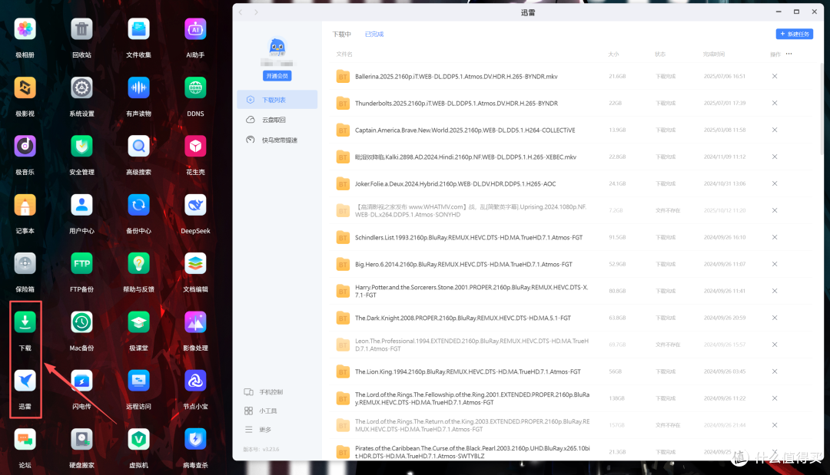Switch to the 下载中 tab
The height and width of the screenshot is (475, 830).
pyautogui.click(x=341, y=35)
